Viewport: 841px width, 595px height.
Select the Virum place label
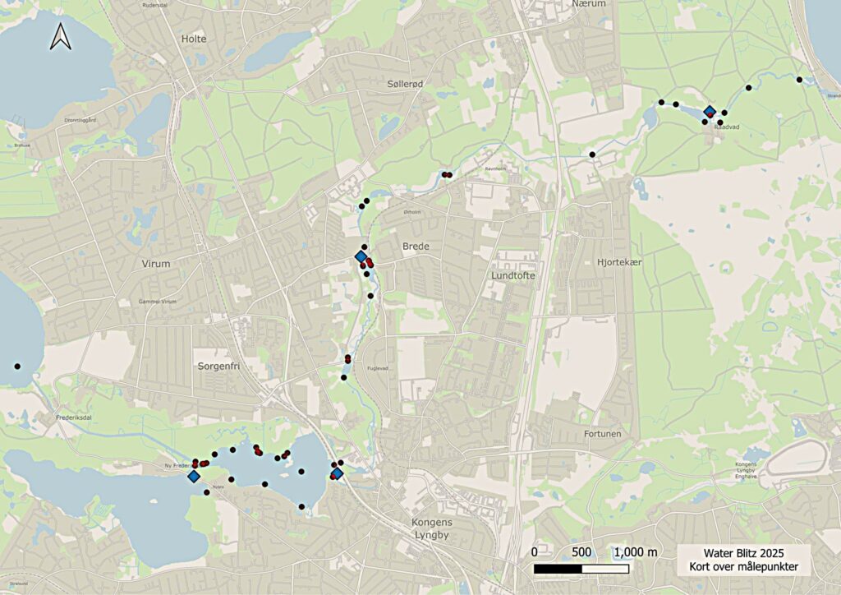point(155,264)
